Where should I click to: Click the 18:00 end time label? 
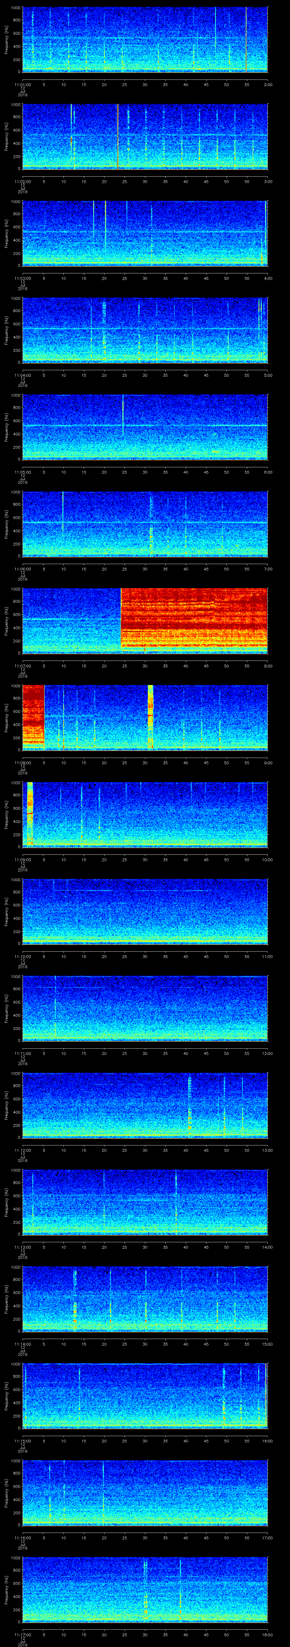[267, 1634]
